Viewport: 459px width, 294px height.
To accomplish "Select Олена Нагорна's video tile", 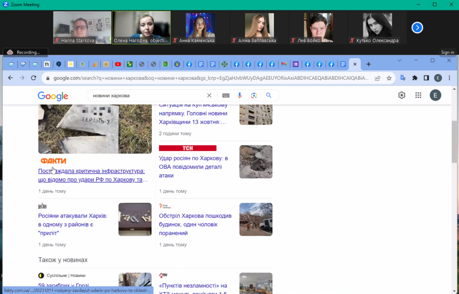I will coord(141,27).
